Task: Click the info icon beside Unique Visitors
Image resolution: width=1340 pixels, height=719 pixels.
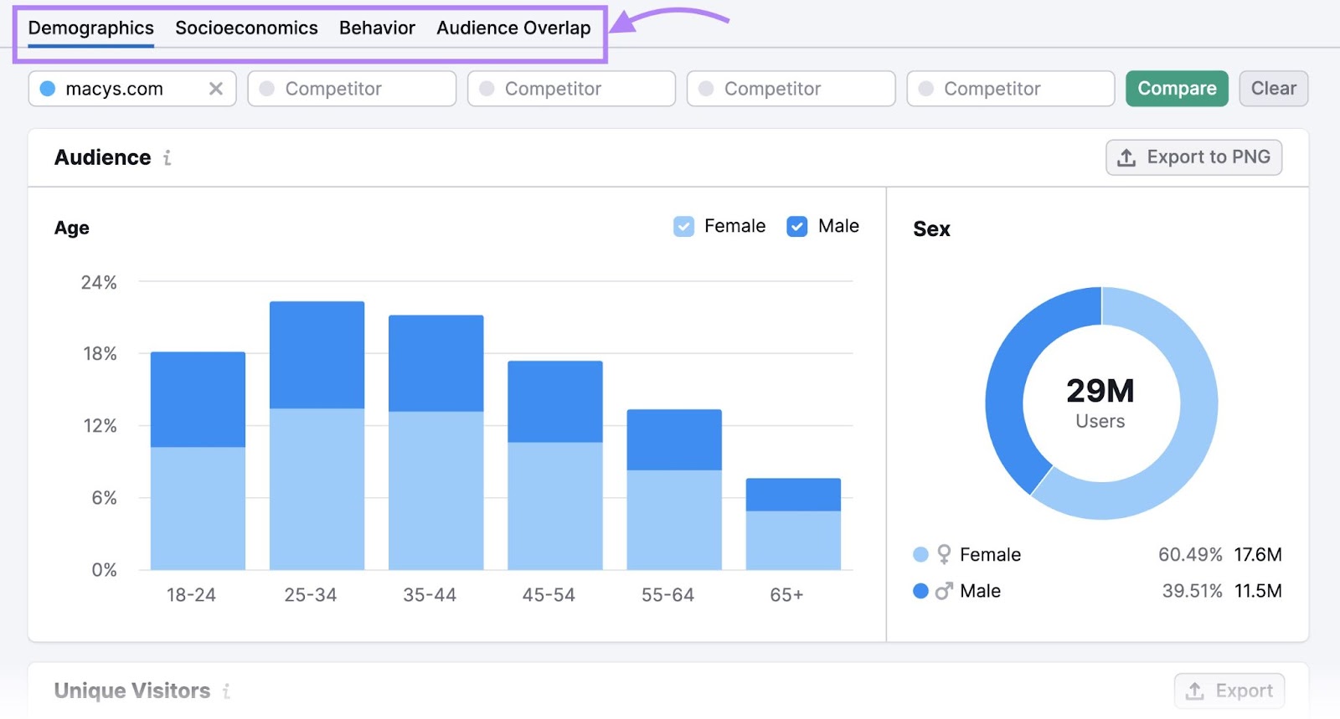Action: 226,691
